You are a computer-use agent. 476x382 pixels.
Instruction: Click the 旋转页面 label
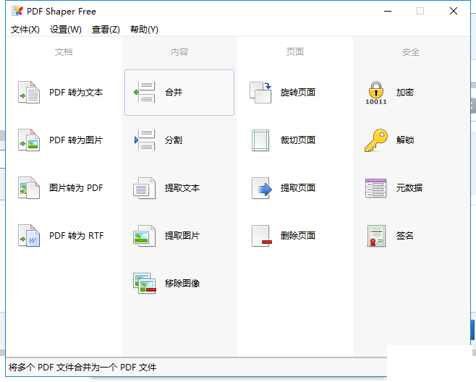(x=298, y=93)
